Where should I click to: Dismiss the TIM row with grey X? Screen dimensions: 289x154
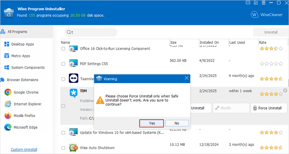tap(285, 90)
